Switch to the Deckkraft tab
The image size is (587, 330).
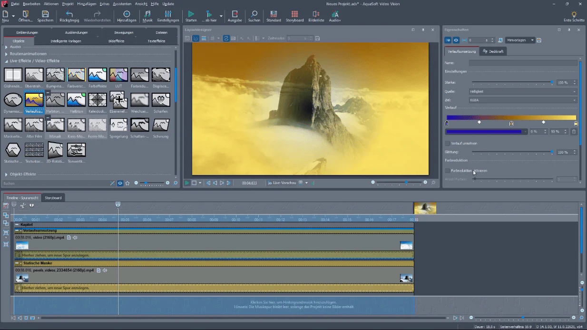(x=493, y=51)
